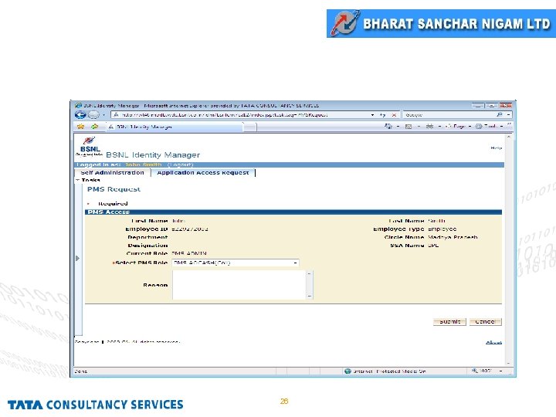This screenshot has width=556, height=417.
Task: Click the Add to Favorites icon
Action: click(94, 126)
